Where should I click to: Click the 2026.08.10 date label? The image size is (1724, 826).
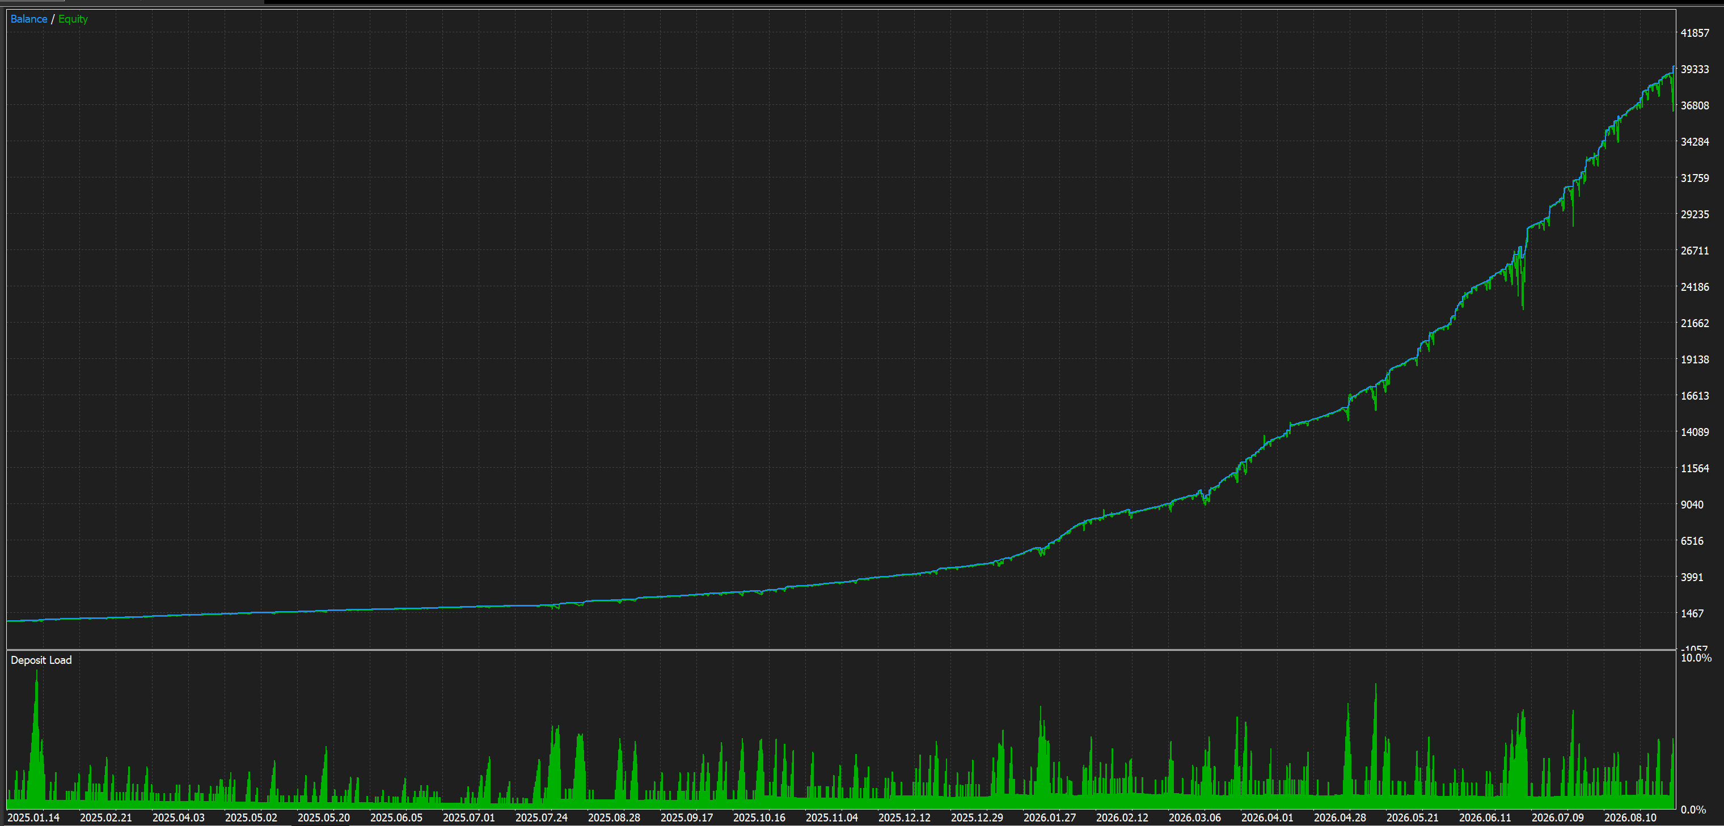pos(1630,817)
